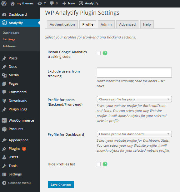Switch to the Advanced tab

[x=127, y=24]
